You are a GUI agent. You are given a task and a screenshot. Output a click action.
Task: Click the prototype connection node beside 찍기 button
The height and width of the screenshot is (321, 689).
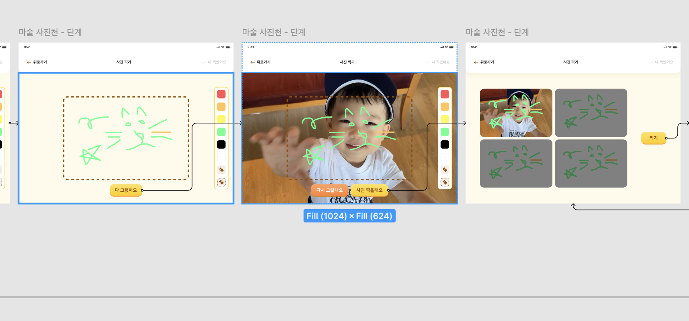666,138
